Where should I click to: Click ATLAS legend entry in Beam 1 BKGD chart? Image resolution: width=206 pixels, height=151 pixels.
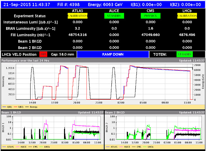pyautogui.click(x=8, y=147)
